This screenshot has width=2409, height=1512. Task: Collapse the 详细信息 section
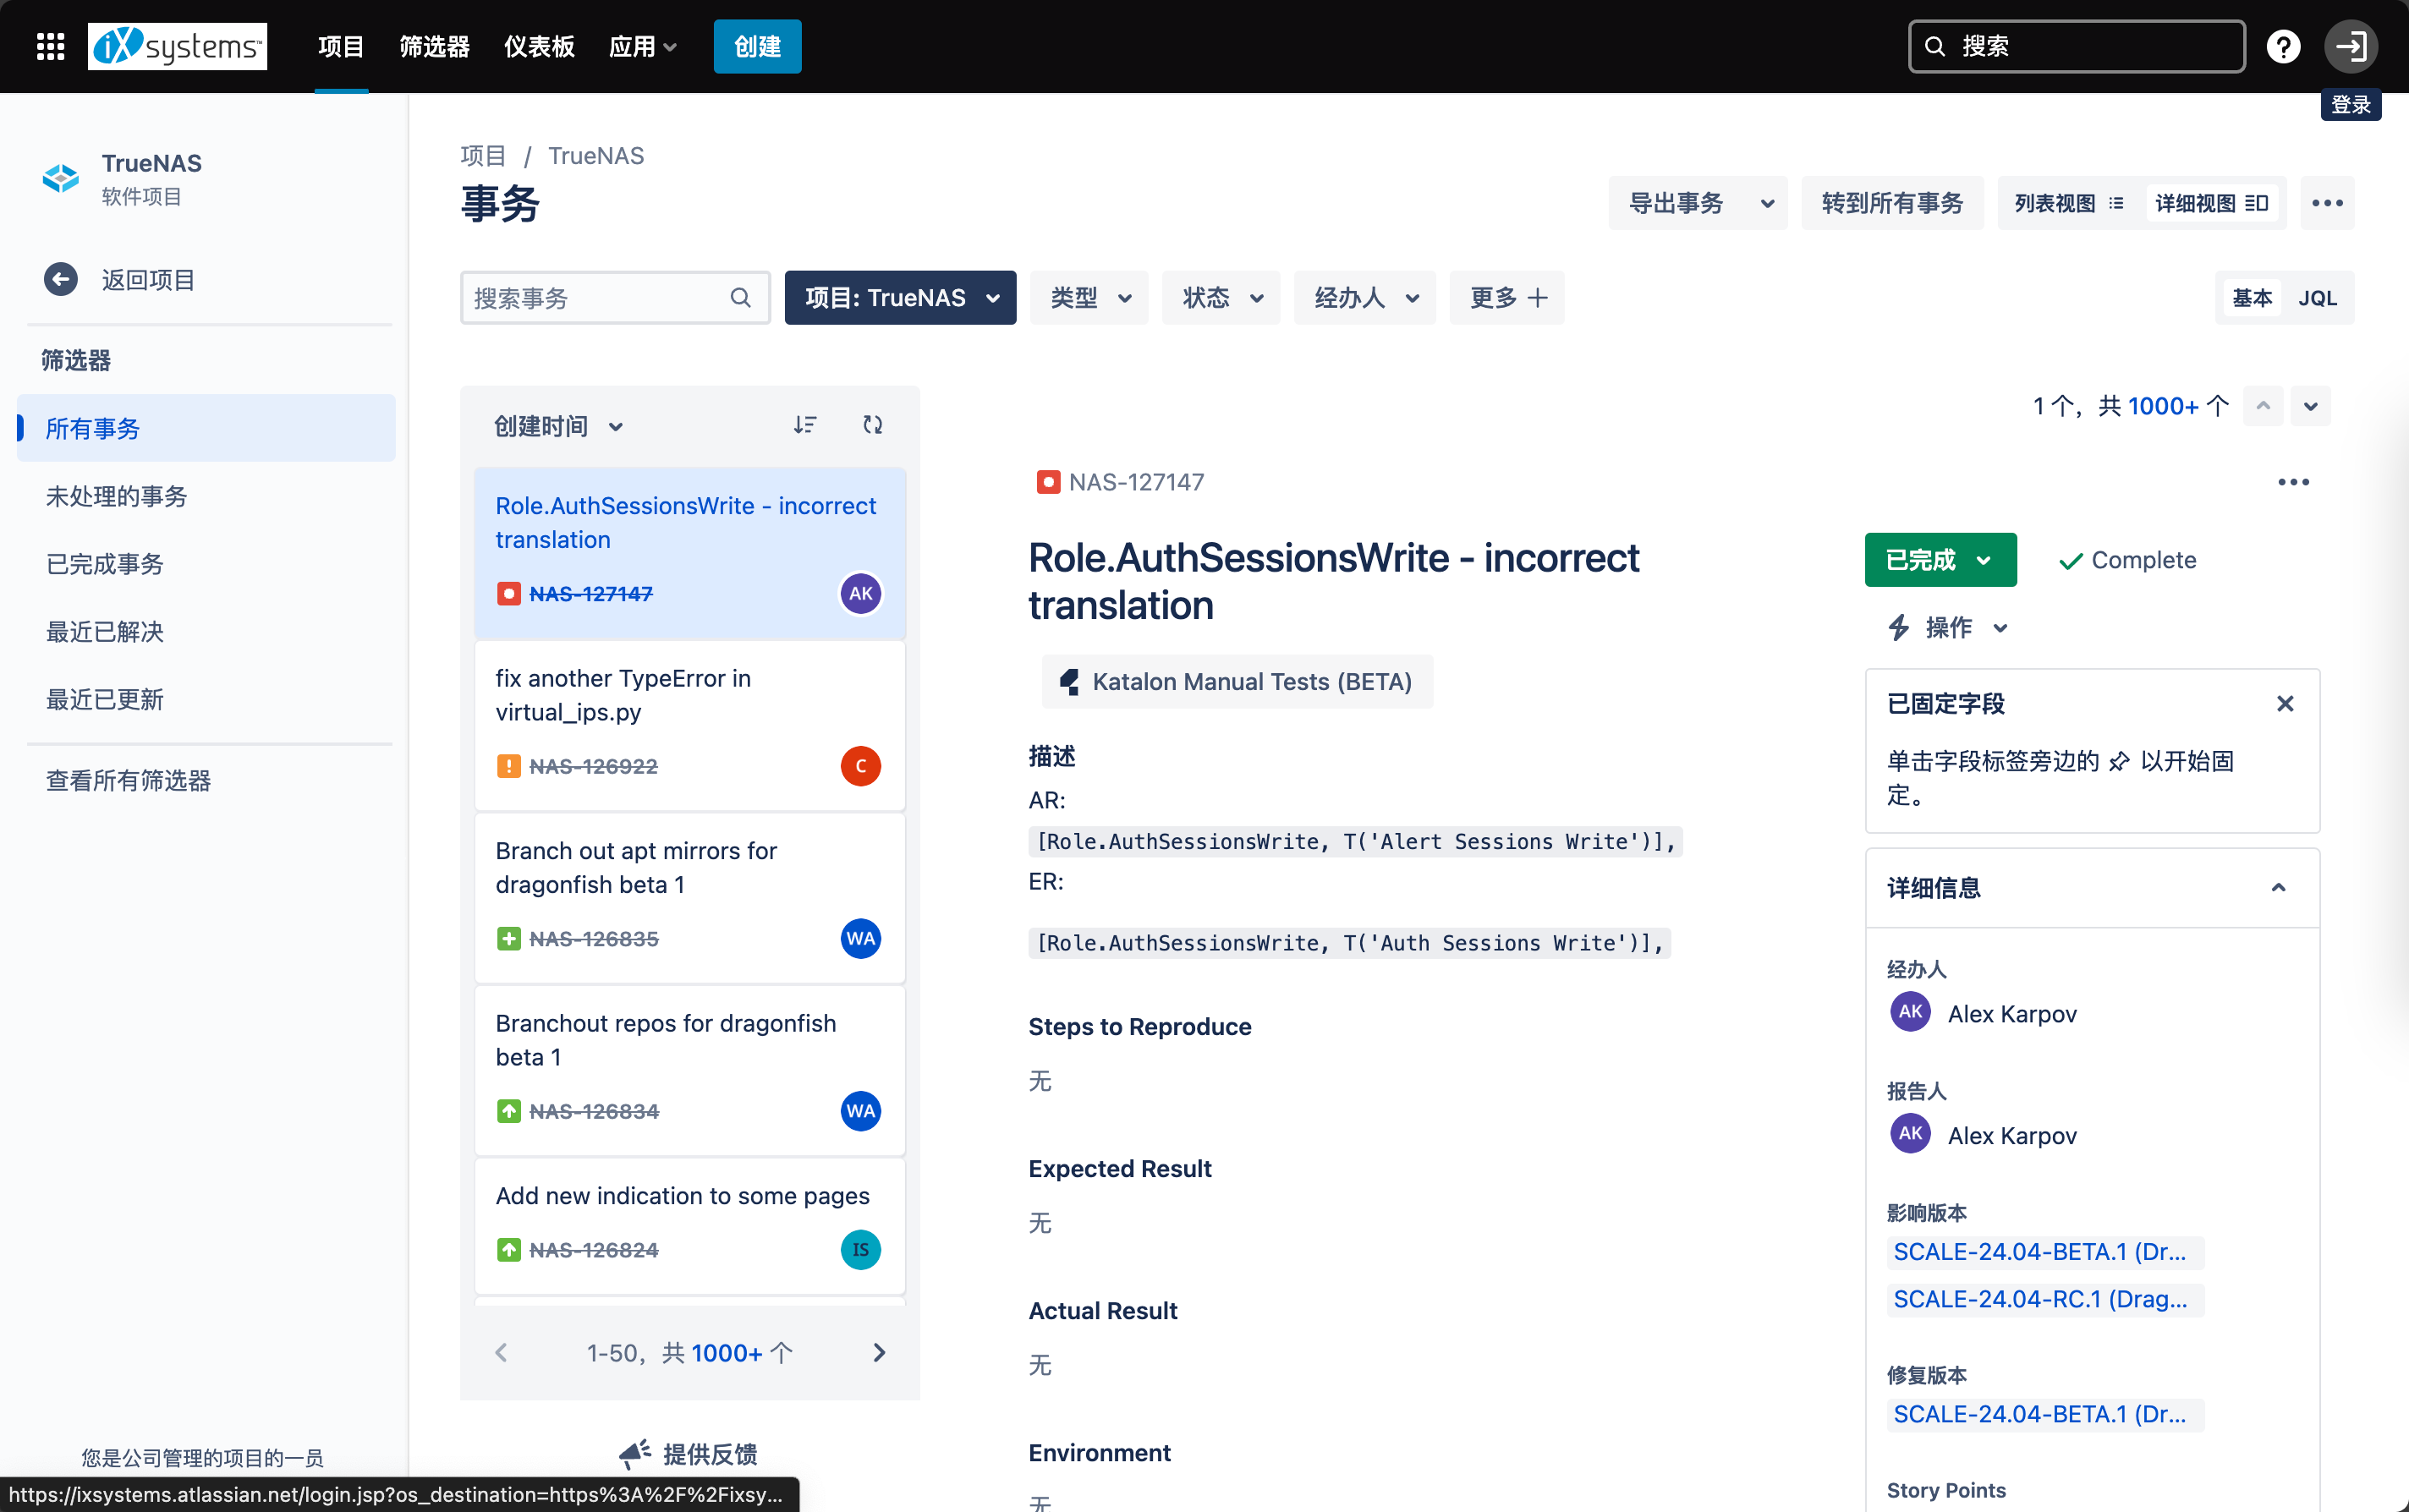2278,888
